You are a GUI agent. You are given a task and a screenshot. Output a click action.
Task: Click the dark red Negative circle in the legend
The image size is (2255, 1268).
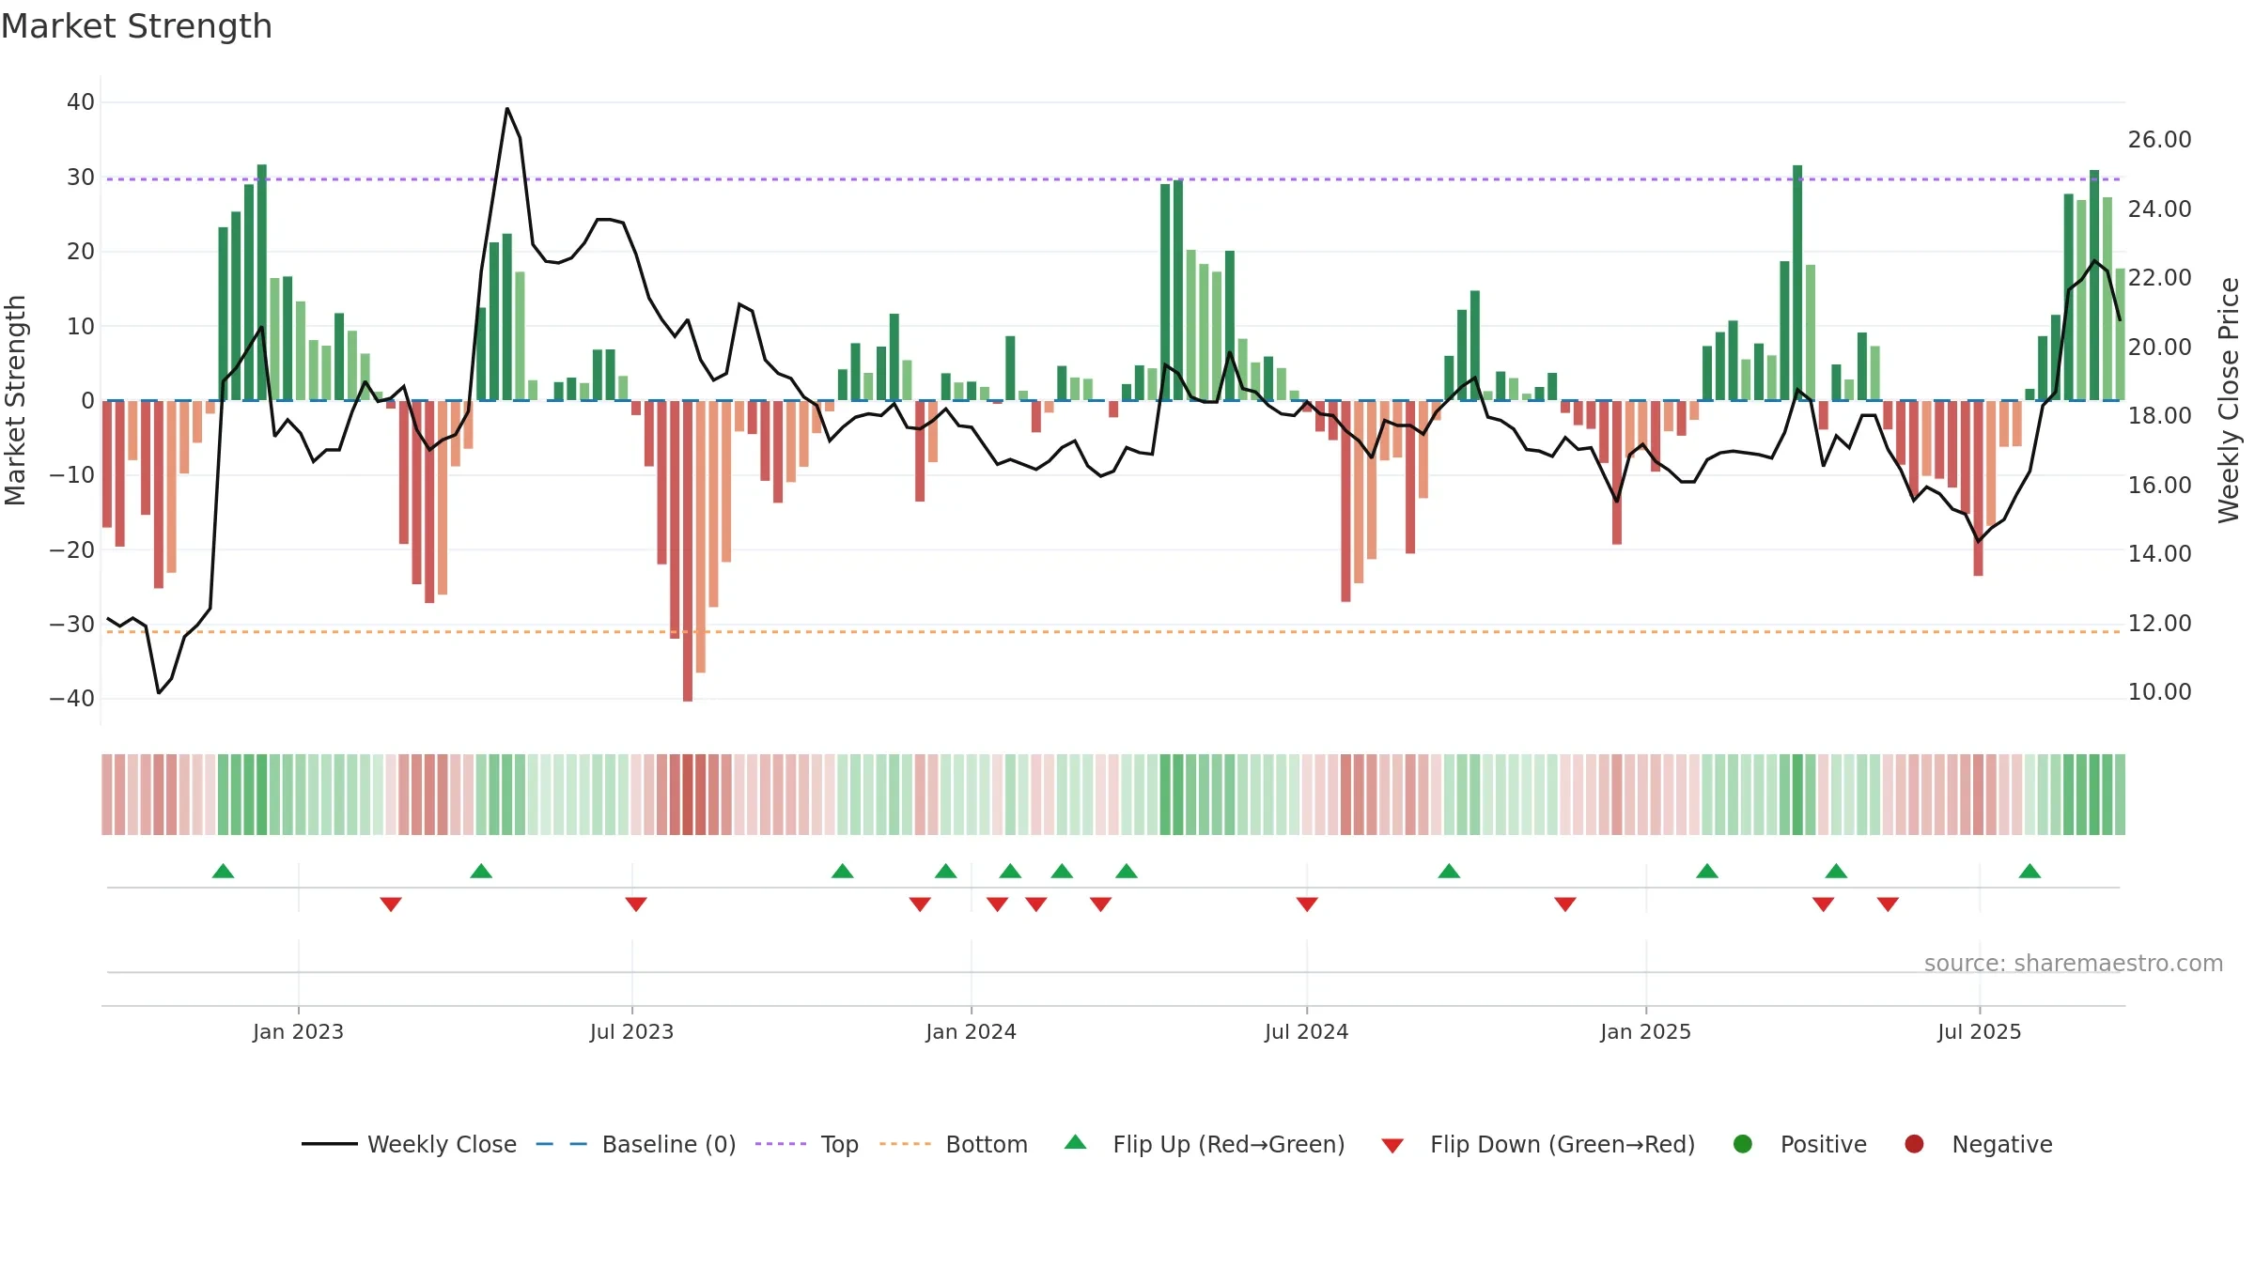[1914, 1144]
